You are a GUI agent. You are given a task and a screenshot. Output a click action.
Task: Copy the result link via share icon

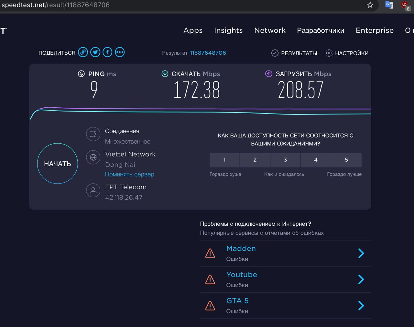(x=83, y=52)
